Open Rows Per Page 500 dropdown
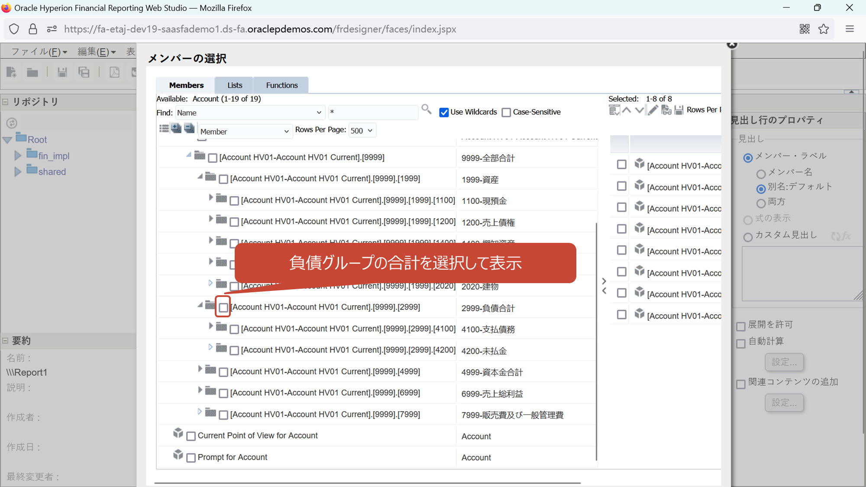The image size is (866, 487). pyautogui.click(x=362, y=131)
